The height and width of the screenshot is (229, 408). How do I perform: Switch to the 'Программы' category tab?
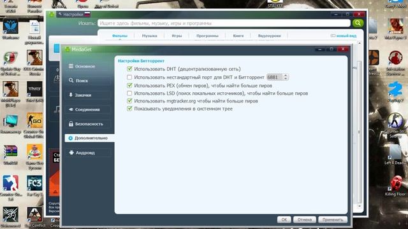(x=207, y=36)
